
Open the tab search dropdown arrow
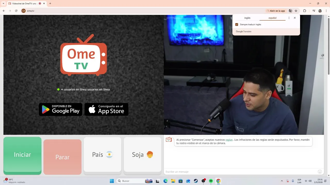[3, 3]
